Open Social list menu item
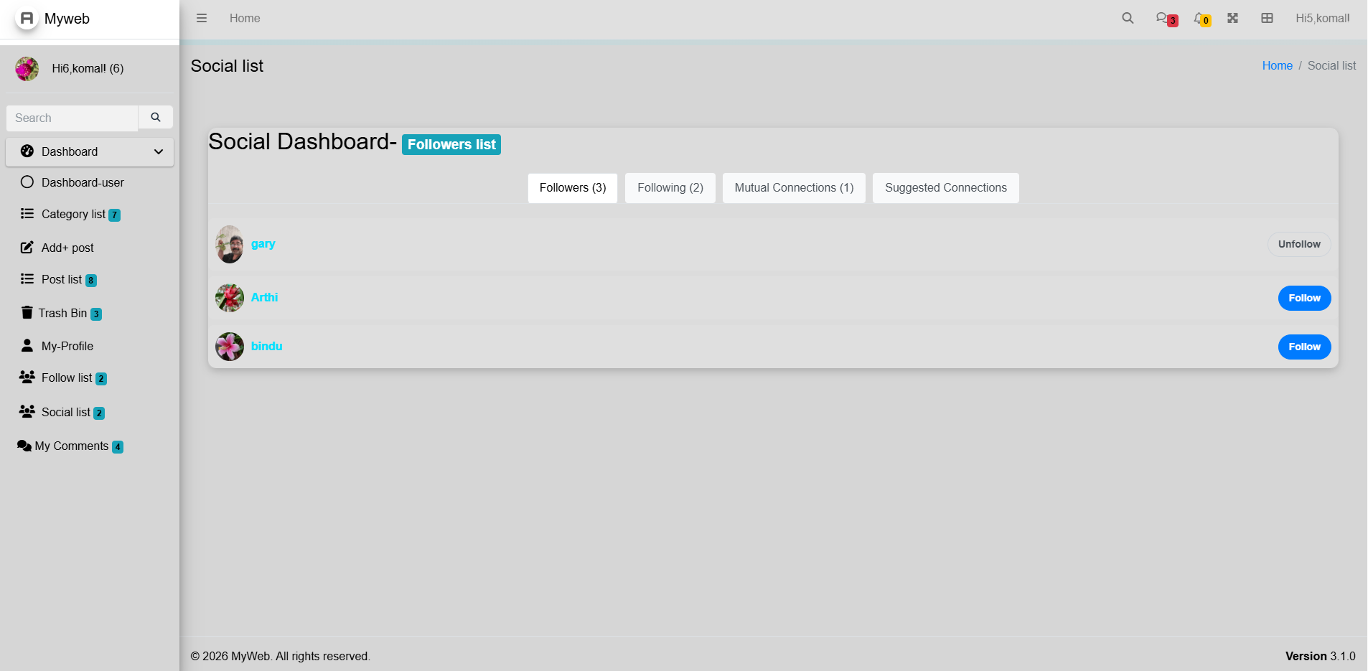This screenshot has width=1368, height=671. click(x=90, y=412)
